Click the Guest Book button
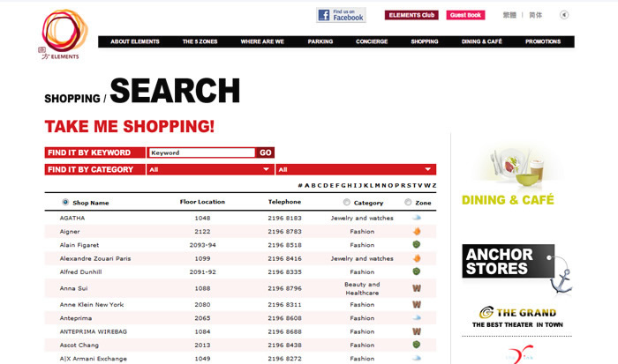This screenshot has width=618, height=364. click(465, 15)
